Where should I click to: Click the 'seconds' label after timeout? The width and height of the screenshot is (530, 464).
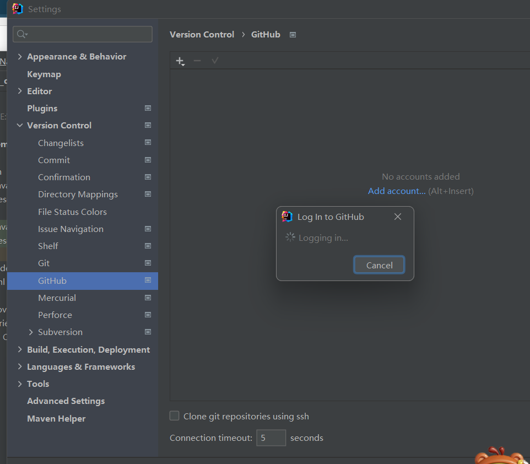pyautogui.click(x=307, y=438)
